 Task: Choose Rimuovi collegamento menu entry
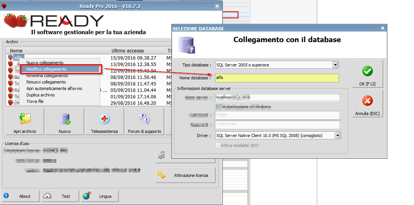pos(46,82)
